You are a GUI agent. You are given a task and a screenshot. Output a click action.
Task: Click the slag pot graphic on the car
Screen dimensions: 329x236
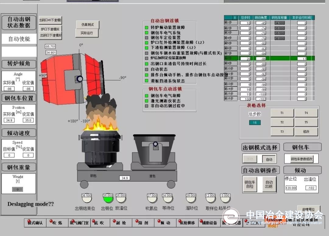click(x=155, y=150)
